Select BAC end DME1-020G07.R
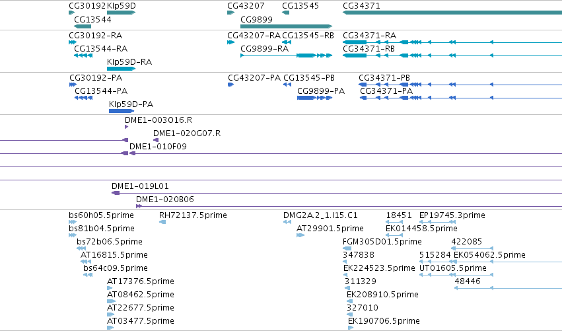The image size is (562, 331). click(x=156, y=140)
